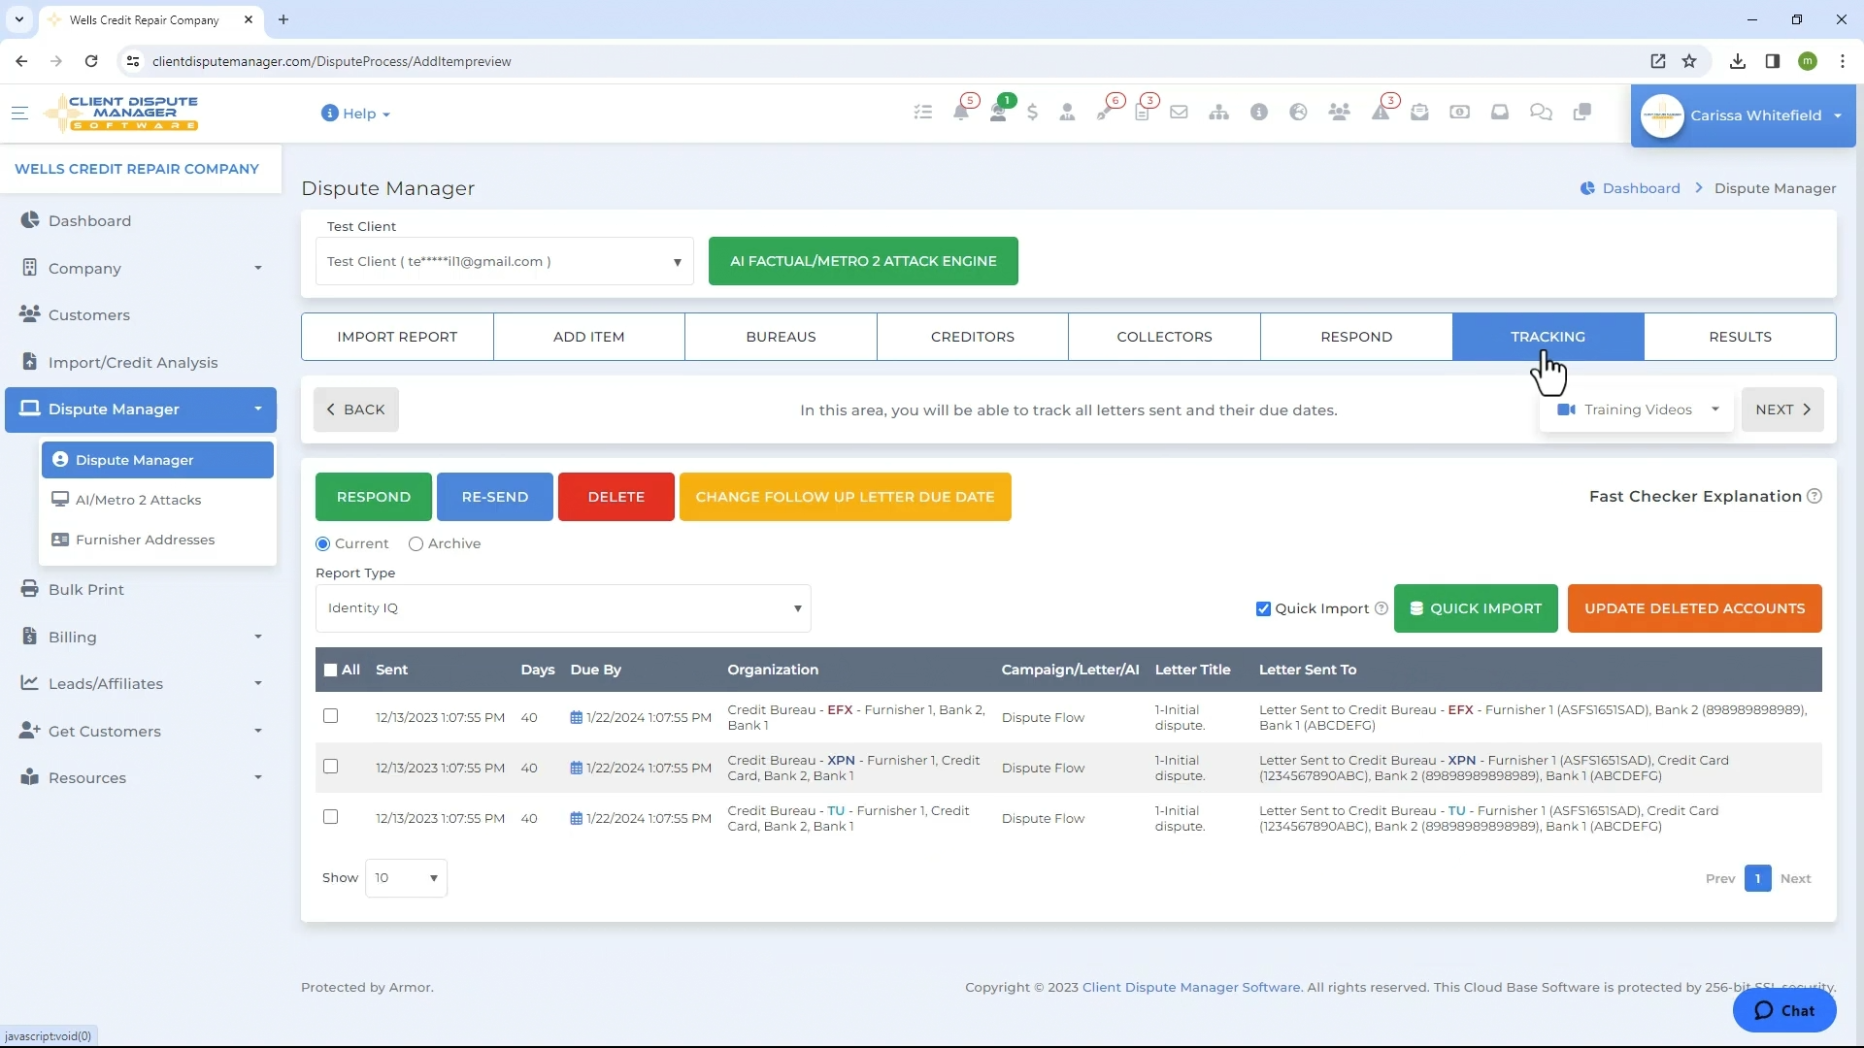Click the red DELETE button
Image resolution: width=1864 pixels, height=1048 pixels.
tap(616, 497)
